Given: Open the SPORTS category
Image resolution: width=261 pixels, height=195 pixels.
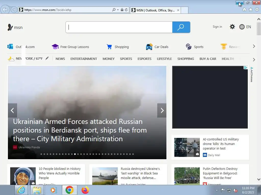Looking at the screenshot, I should click(126, 59).
